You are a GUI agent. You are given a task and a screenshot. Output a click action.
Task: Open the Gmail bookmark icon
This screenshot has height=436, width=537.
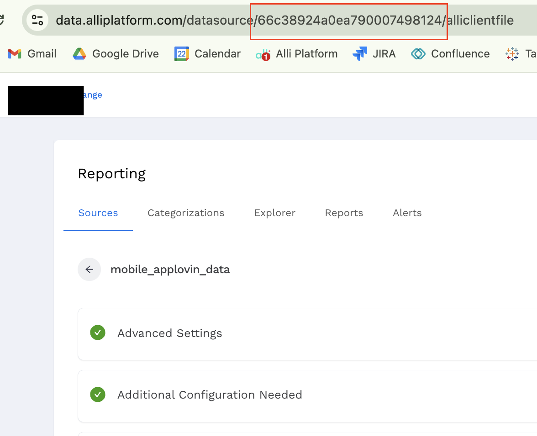click(15, 54)
